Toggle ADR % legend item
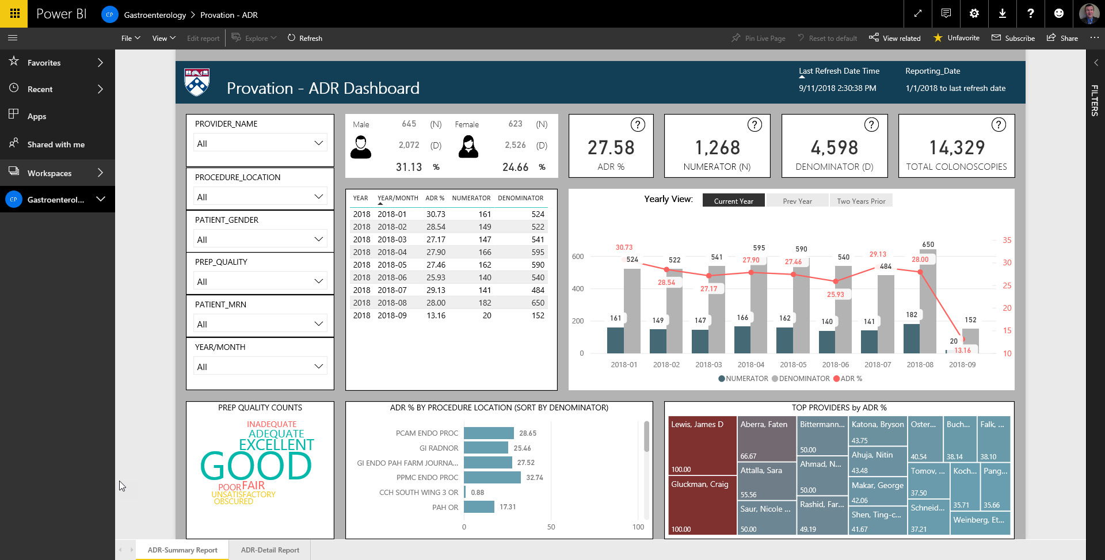The width and height of the screenshot is (1105, 560). [x=848, y=379]
